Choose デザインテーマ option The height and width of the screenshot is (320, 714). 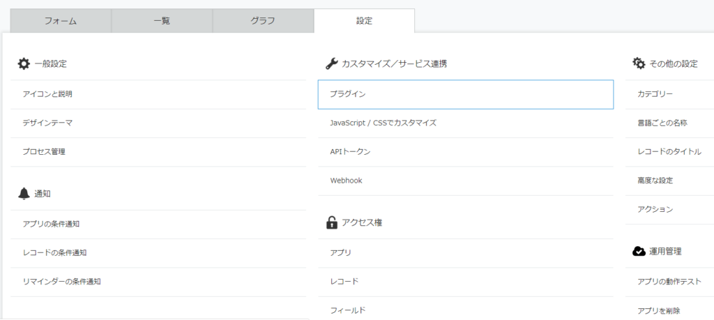(x=47, y=123)
